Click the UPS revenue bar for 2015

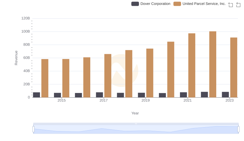(x=66, y=78)
